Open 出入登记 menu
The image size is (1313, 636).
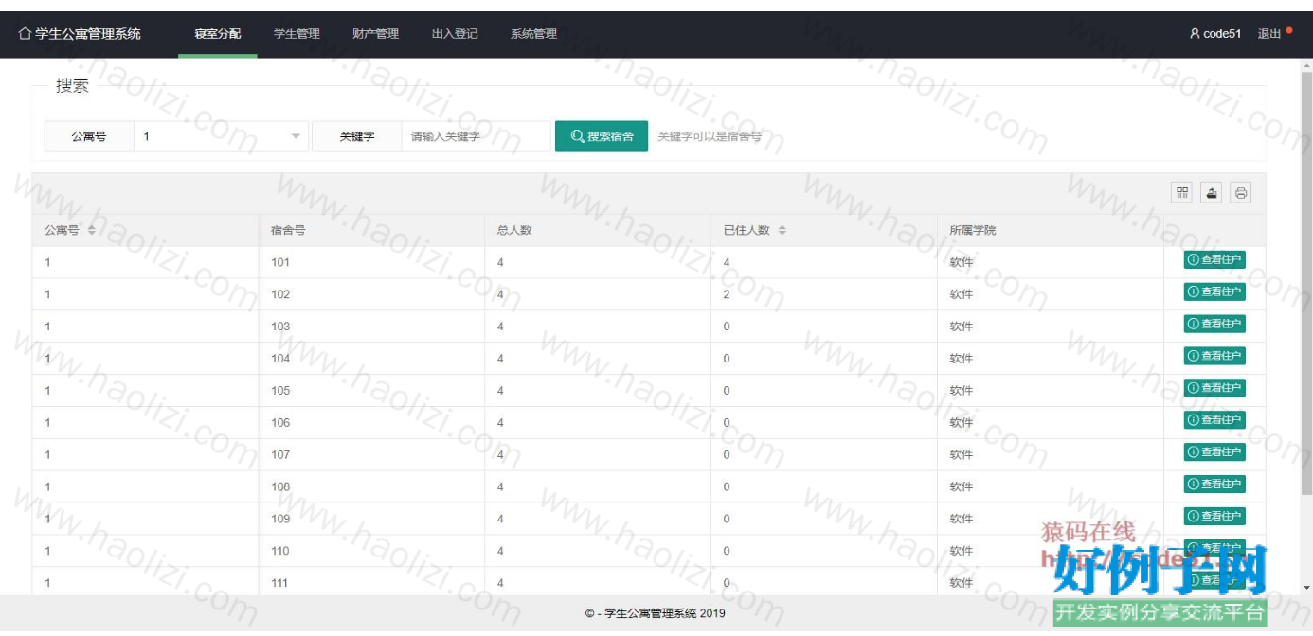[455, 34]
